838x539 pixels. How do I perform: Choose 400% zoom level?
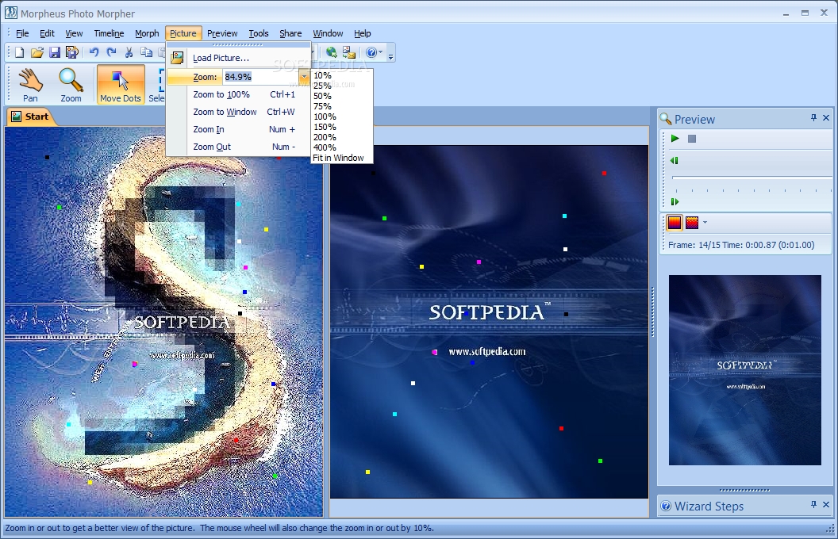tap(325, 147)
